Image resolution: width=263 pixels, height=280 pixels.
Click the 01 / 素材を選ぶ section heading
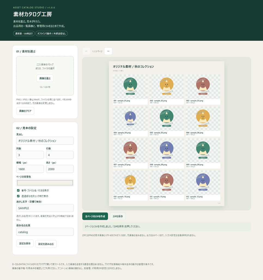click(x=26, y=51)
